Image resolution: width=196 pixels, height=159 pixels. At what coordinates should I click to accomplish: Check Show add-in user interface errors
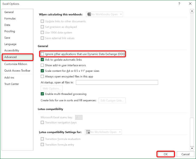point(42,65)
